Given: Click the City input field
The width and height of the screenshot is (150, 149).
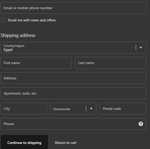Looking at the screenshot, I should pyautogui.click(x=24, y=109).
